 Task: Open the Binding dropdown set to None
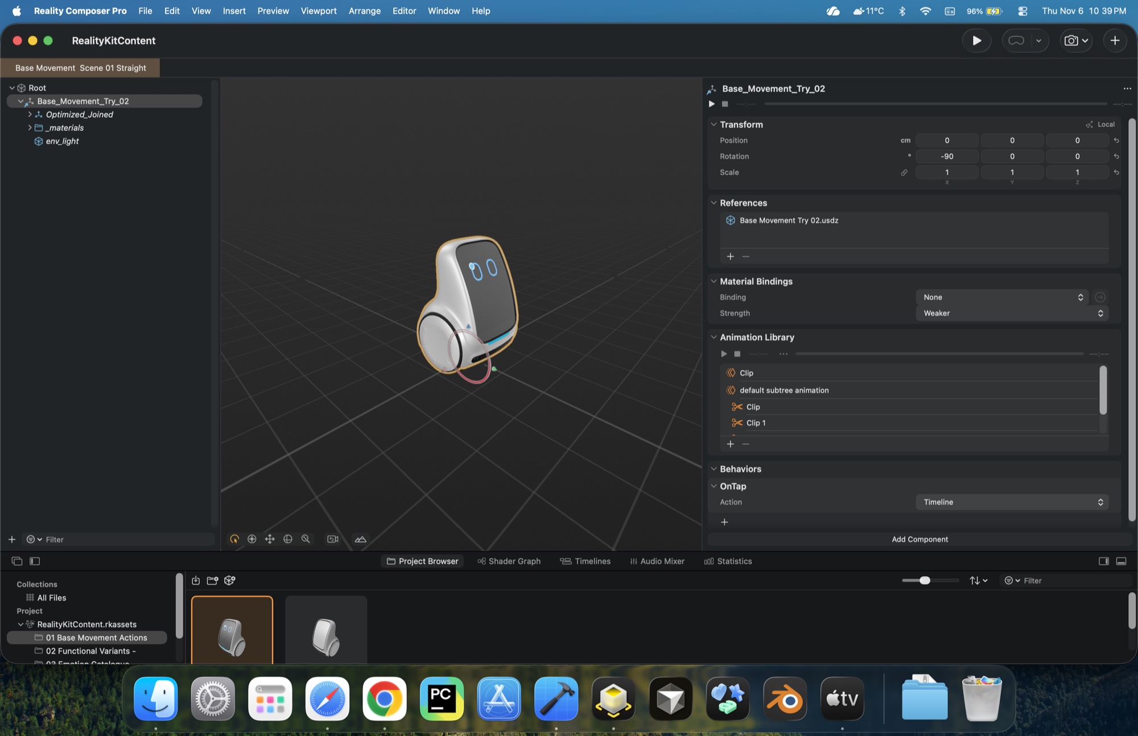[x=1001, y=297]
